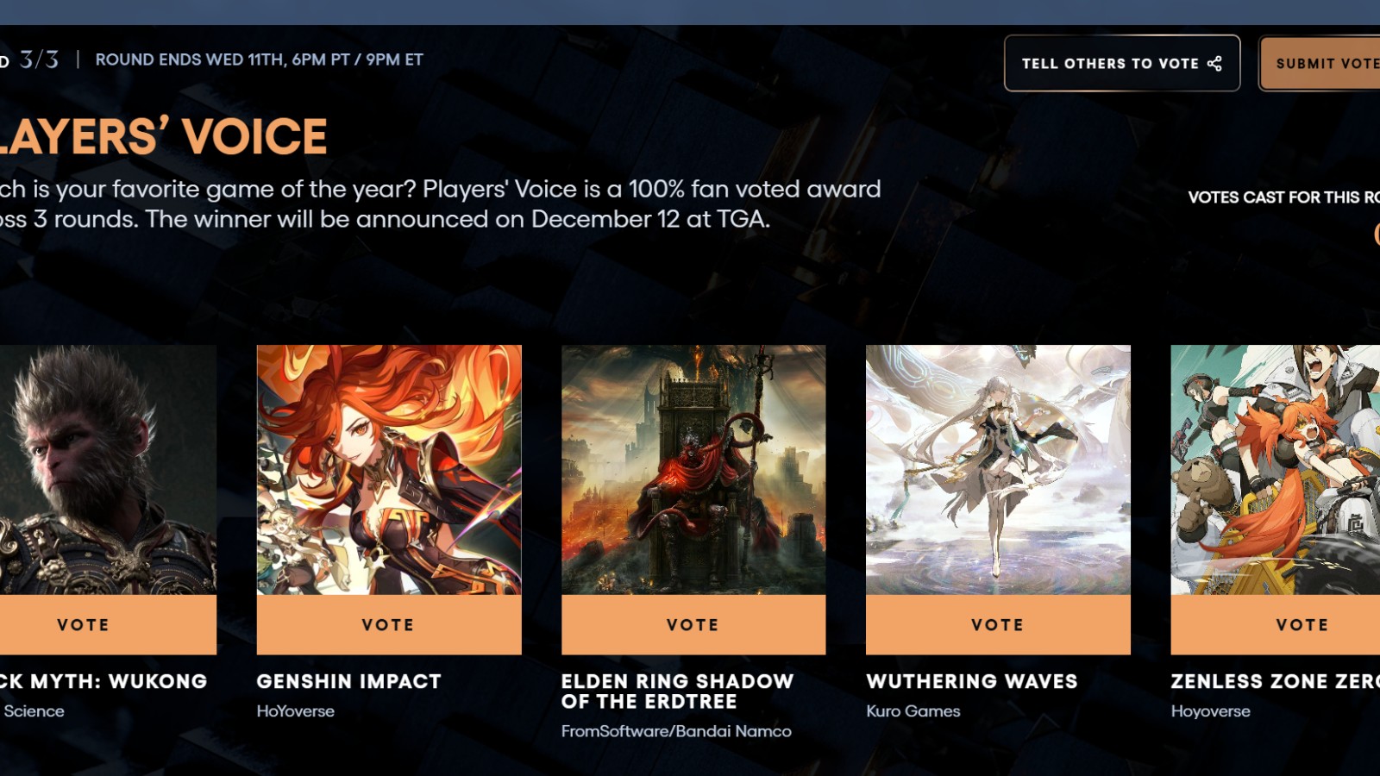Vote for Wuthering Waves
This screenshot has height=776, width=1380.
click(998, 625)
